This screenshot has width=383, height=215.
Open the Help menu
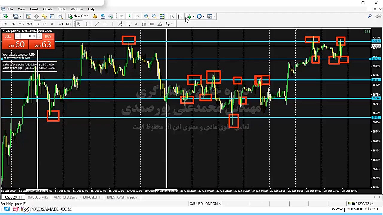click(x=92, y=9)
